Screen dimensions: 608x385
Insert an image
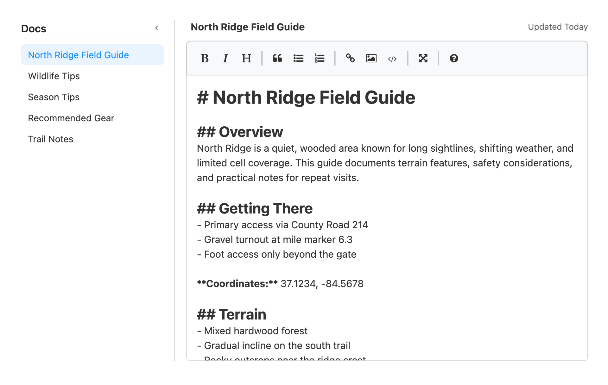pos(371,58)
